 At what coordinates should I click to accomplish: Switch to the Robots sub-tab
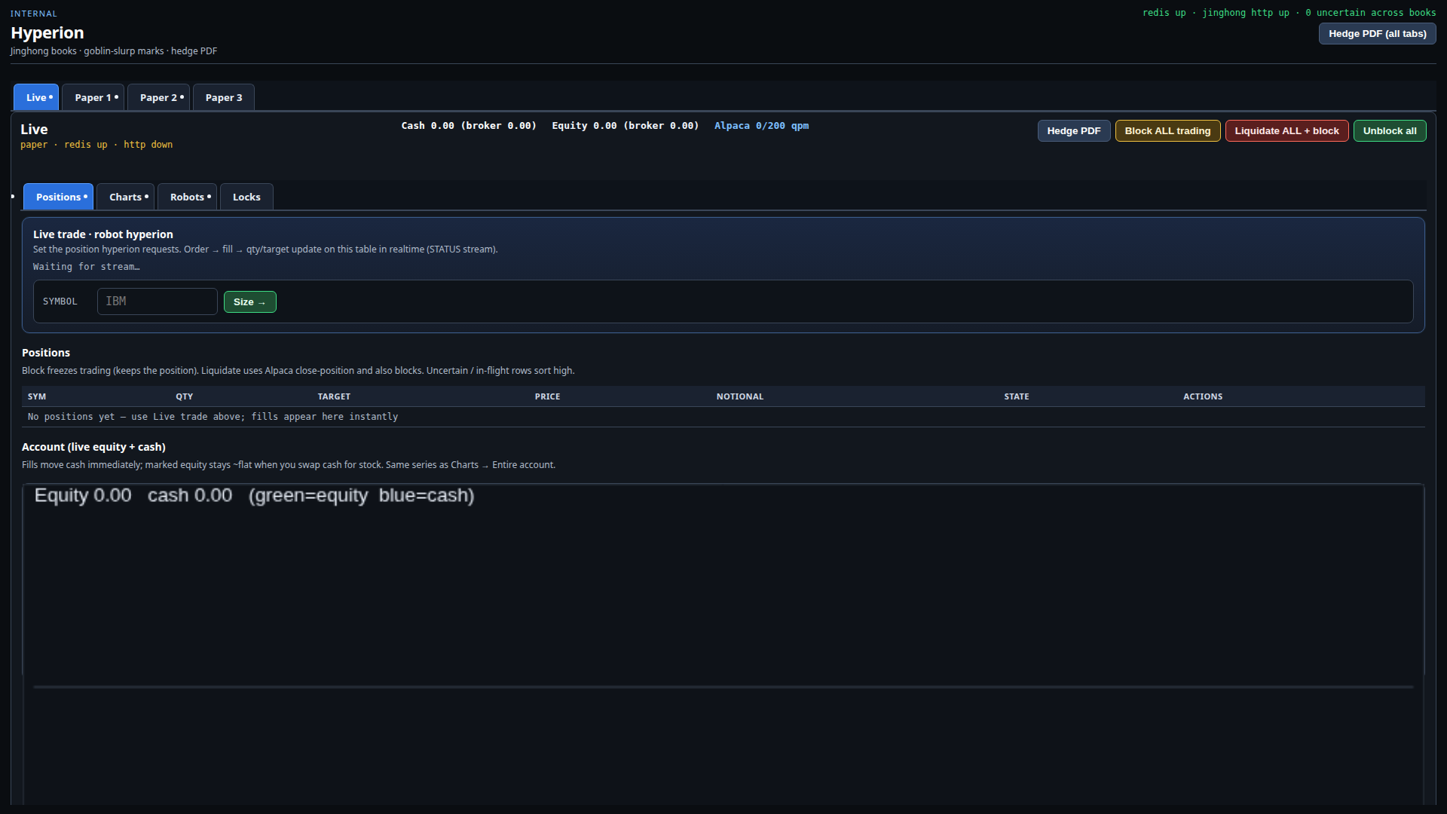pyautogui.click(x=188, y=197)
